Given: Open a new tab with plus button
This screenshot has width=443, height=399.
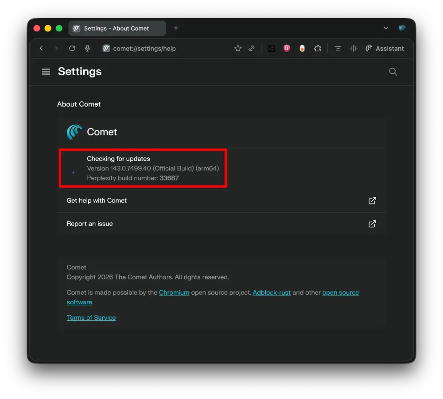Looking at the screenshot, I should [176, 28].
